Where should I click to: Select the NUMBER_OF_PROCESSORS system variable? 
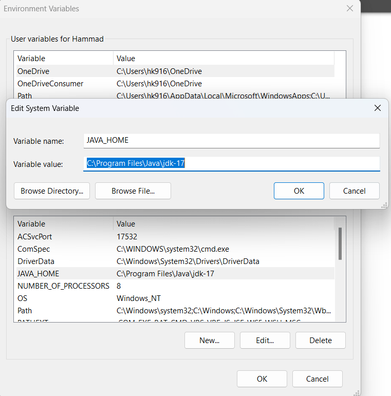[x=175, y=286]
